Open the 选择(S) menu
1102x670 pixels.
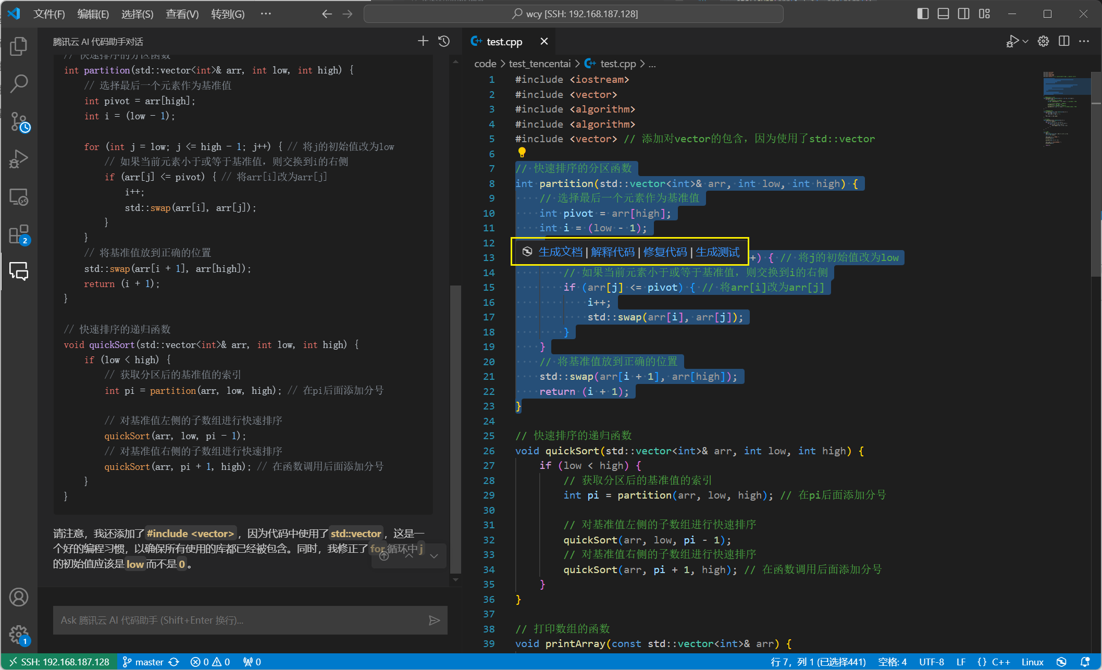tap(138, 14)
